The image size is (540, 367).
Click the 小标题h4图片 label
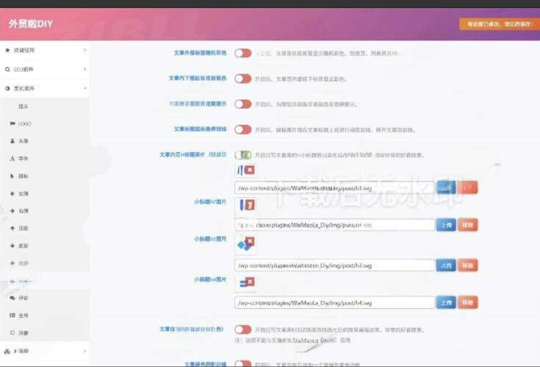click(x=210, y=280)
